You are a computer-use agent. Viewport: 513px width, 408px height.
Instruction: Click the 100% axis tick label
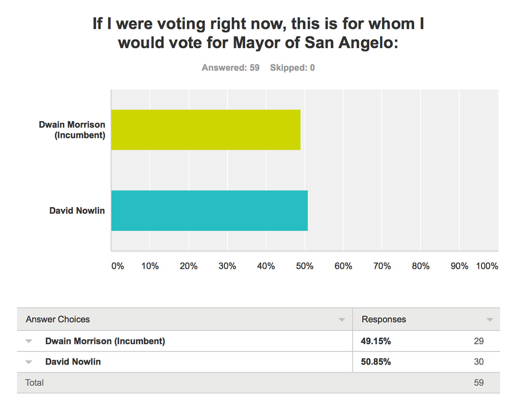point(487,266)
